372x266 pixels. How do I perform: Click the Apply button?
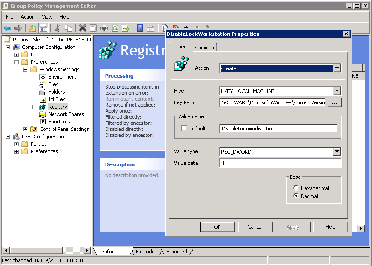293,227
